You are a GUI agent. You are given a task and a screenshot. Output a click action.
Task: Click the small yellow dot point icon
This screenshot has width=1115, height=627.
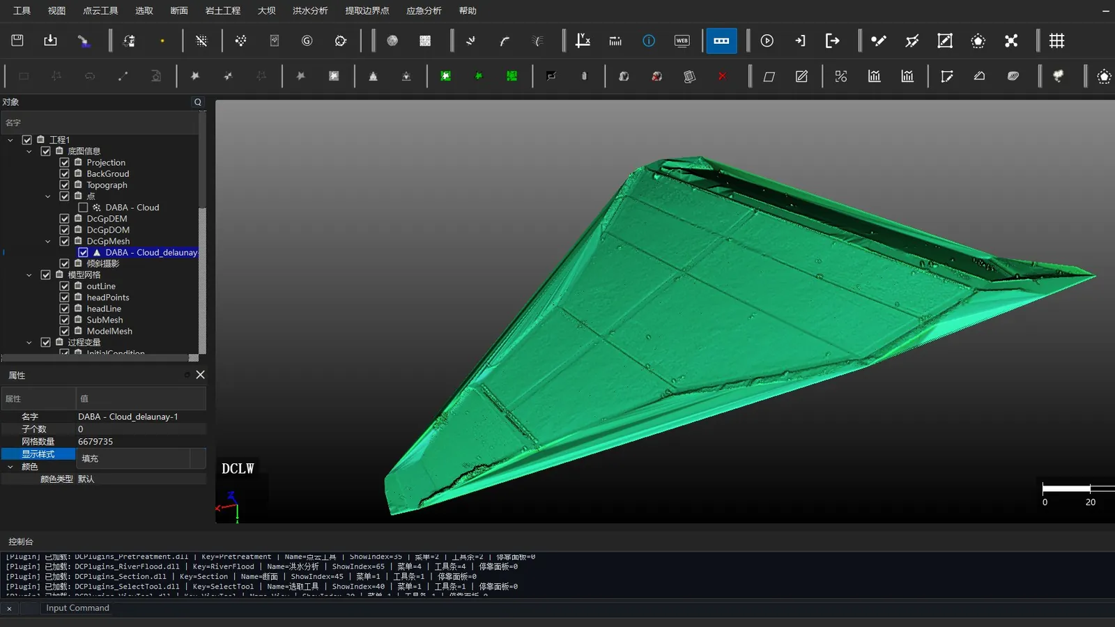[162, 41]
